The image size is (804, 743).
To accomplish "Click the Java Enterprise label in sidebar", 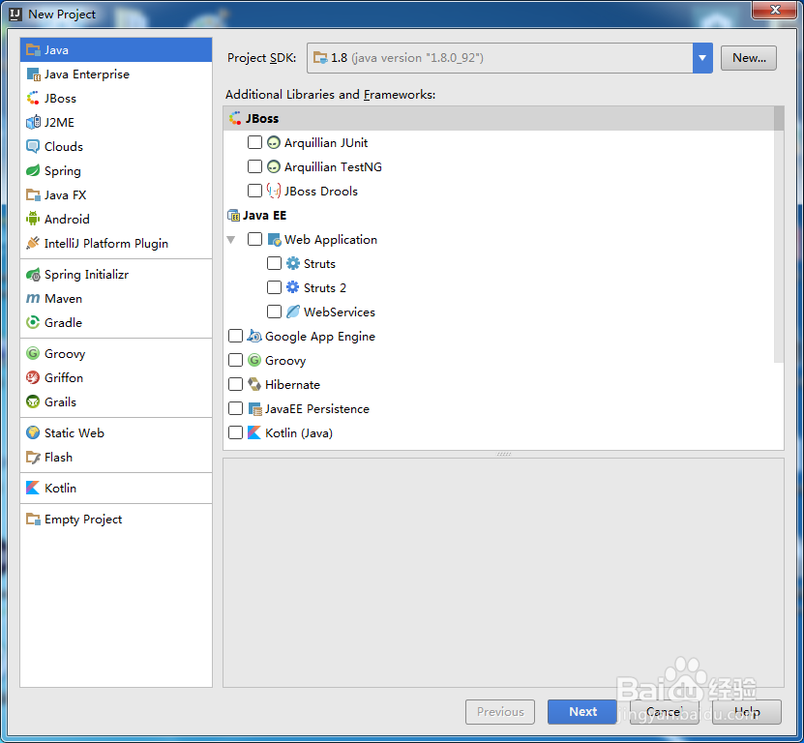I will 87,74.
